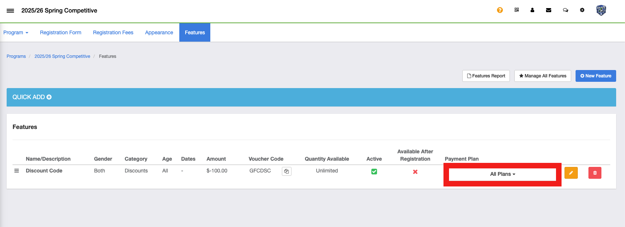Viewport: 625px width, 227px height.
Task: Open the envelope messages icon
Action: pyautogui.click(x=549, y=10)
